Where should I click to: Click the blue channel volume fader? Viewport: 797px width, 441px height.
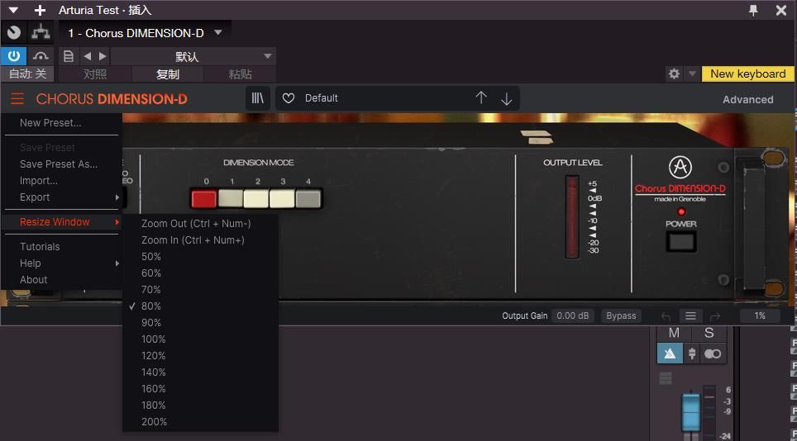(690, 412)
